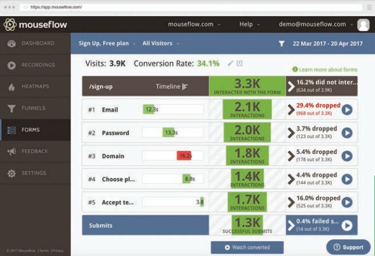The height and width of the screenshot is (256, 375).
Task: Open the Privacy link in footer
Action: click(57, 251)
